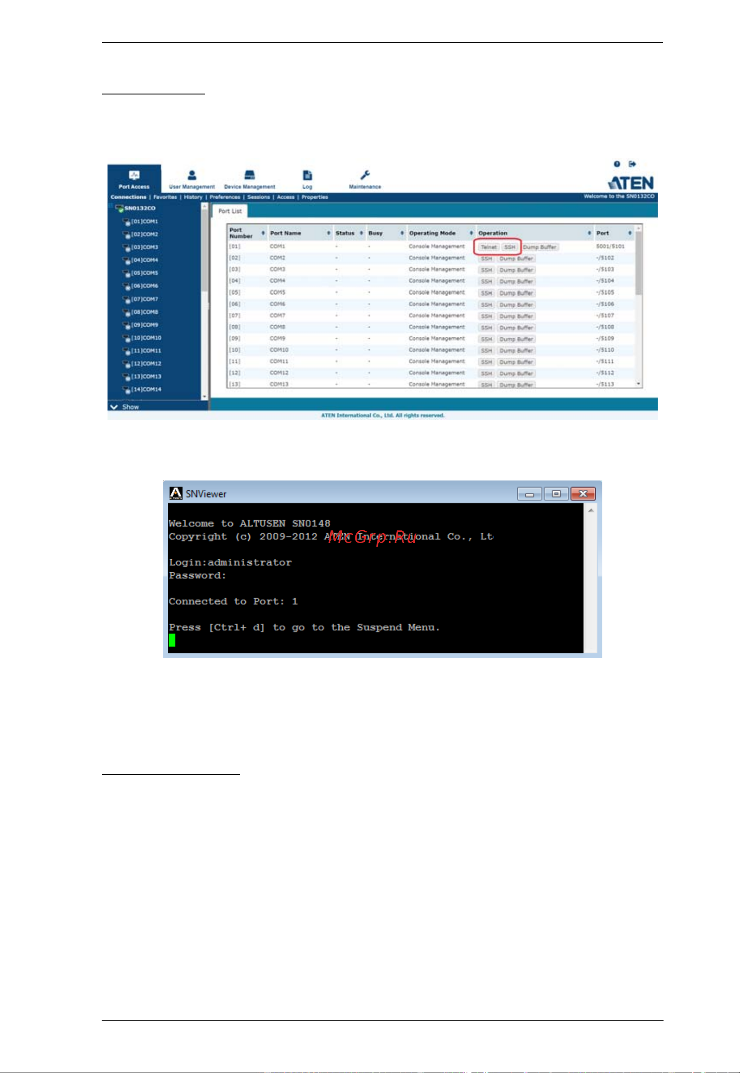
Task: Select the SN0132CO root tree node
Action: coord(139,209)
